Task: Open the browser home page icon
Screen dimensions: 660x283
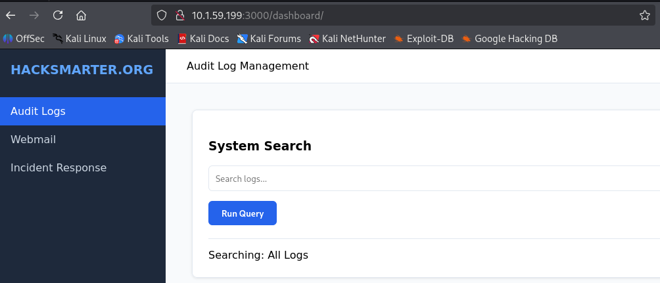Action: [x=81, y=16]
